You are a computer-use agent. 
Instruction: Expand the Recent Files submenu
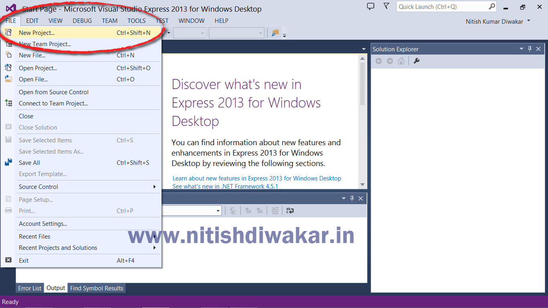pos(88,237)
